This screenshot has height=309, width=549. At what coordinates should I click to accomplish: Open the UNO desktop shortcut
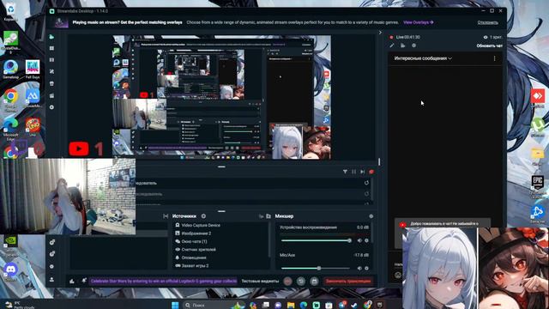tap(33, 127)
